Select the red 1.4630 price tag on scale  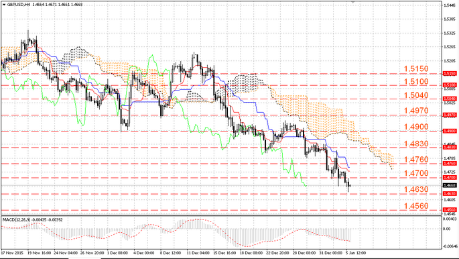pyautogui.click(x=449, y=194)
